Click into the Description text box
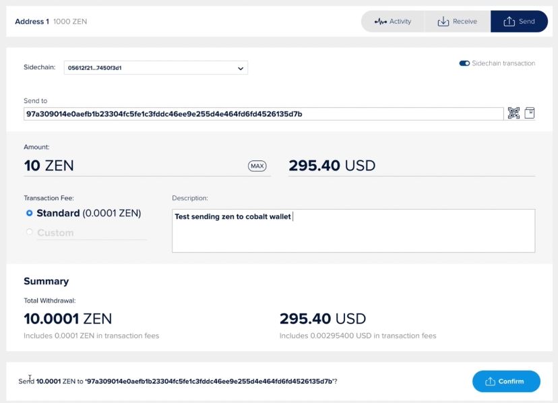558x403 pixels. coord(353,231)
